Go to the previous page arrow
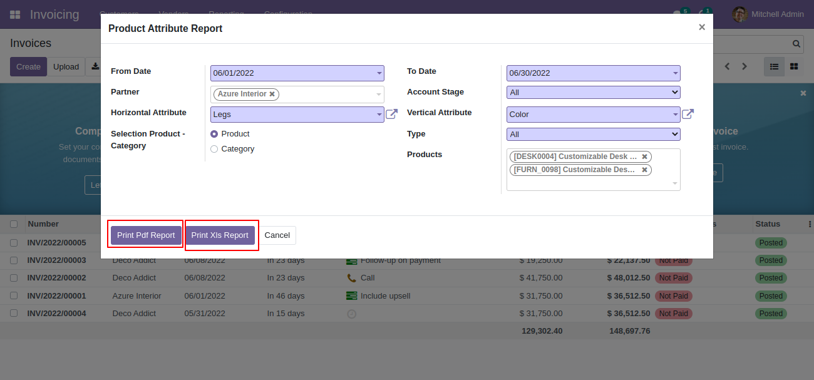 [x=728, y=66]
